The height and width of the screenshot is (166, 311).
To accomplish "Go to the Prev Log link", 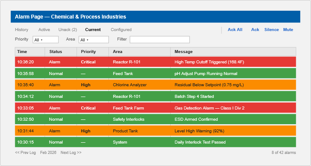I will [25, 153].
